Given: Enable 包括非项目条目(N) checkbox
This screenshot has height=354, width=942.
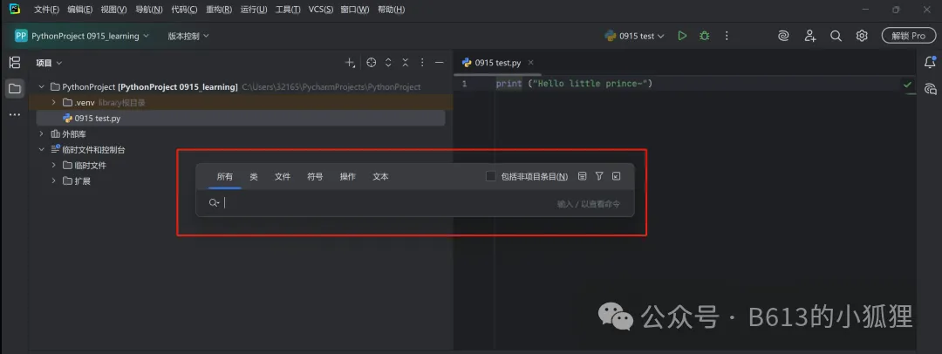Looking at the screenshot, I should (491, 176).
